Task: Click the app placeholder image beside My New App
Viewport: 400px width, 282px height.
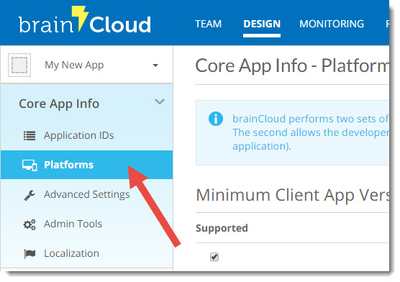Action: 19,65
